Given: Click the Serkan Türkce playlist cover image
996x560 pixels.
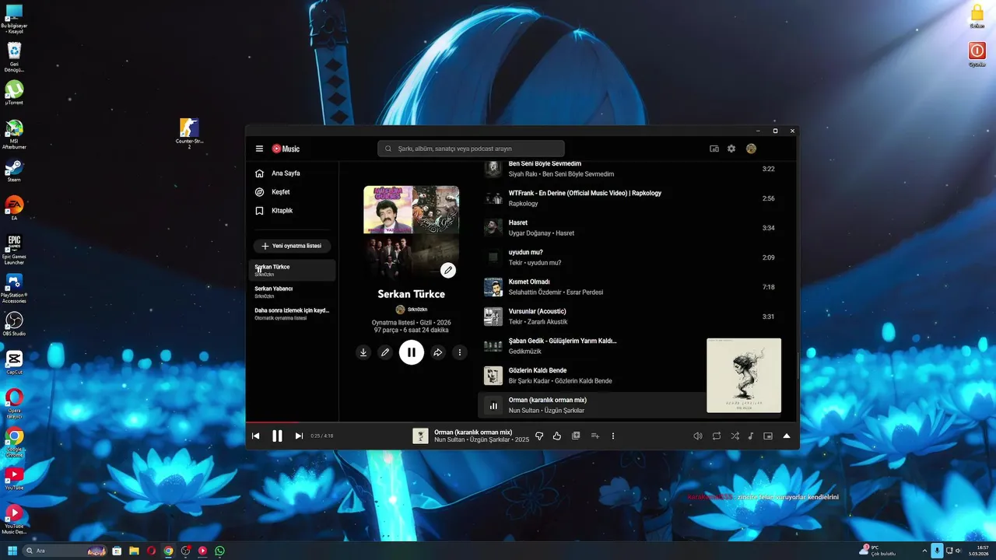Looking at the screenshot, I should (x=411, y=233).
